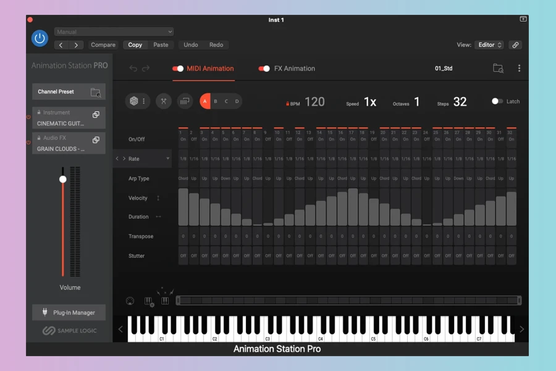Open the preset browser folder beside 01_Std
The image size is (556, 371).
point(498,68)
